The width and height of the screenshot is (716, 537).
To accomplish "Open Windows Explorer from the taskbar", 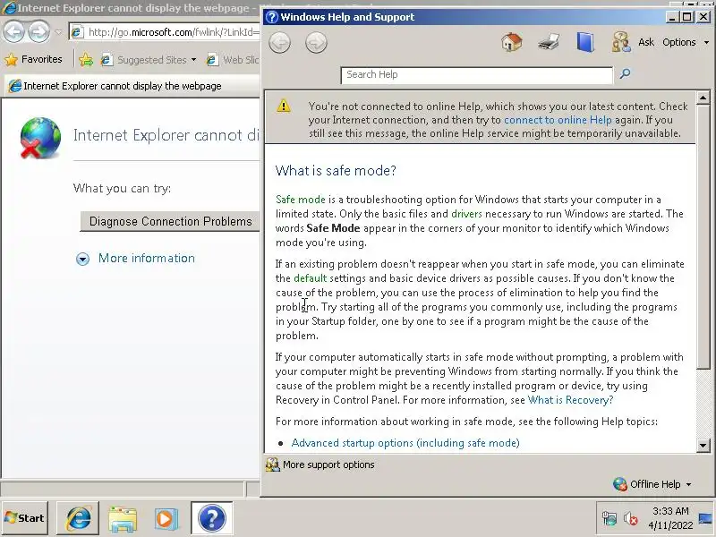I will [123, 518].
